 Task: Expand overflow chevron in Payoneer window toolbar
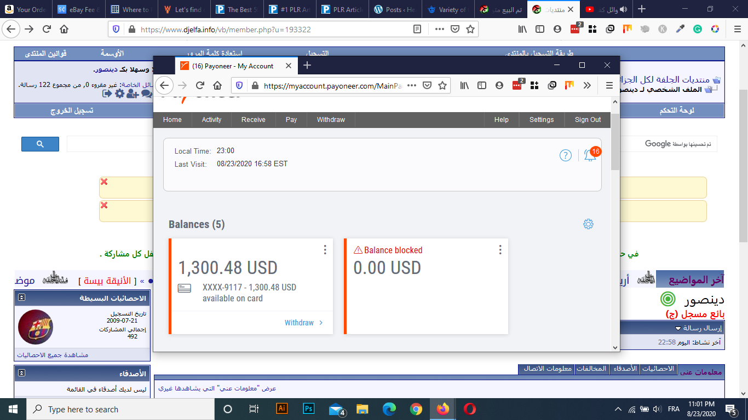(587, 85)
